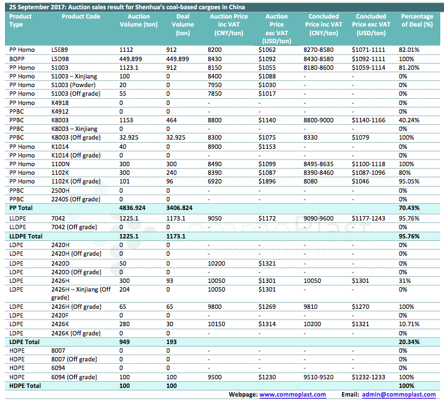Click the 9510-9520 concluded price cell
The width and height of the screenshot is (444, 404).
pyautogui.click(x=319, y=377)
